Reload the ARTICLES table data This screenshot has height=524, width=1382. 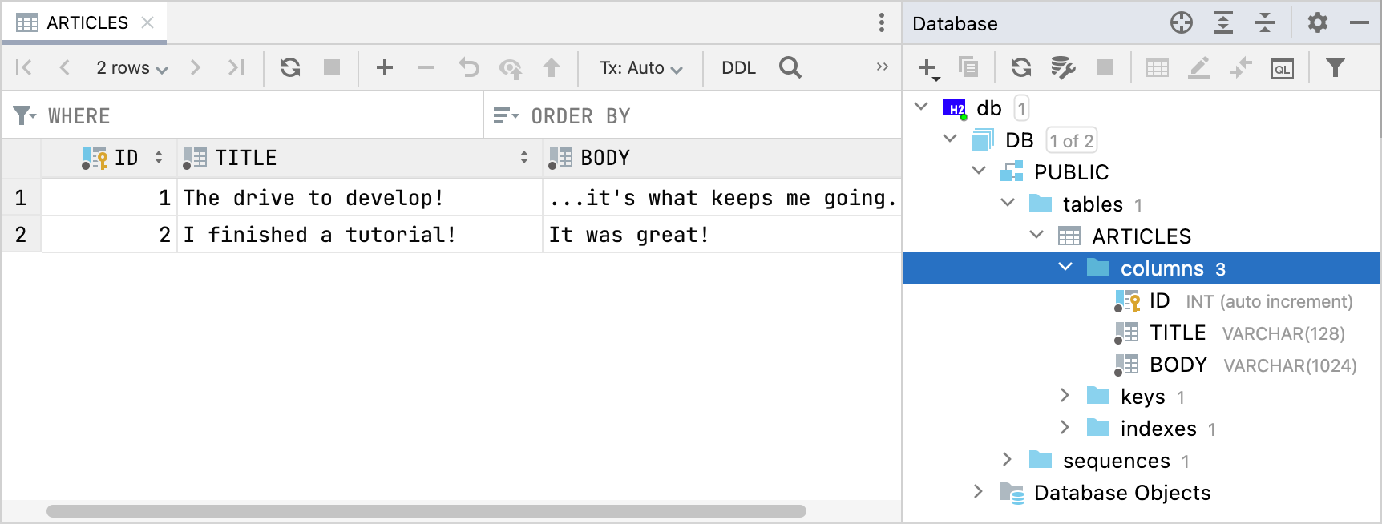[290, 67]
